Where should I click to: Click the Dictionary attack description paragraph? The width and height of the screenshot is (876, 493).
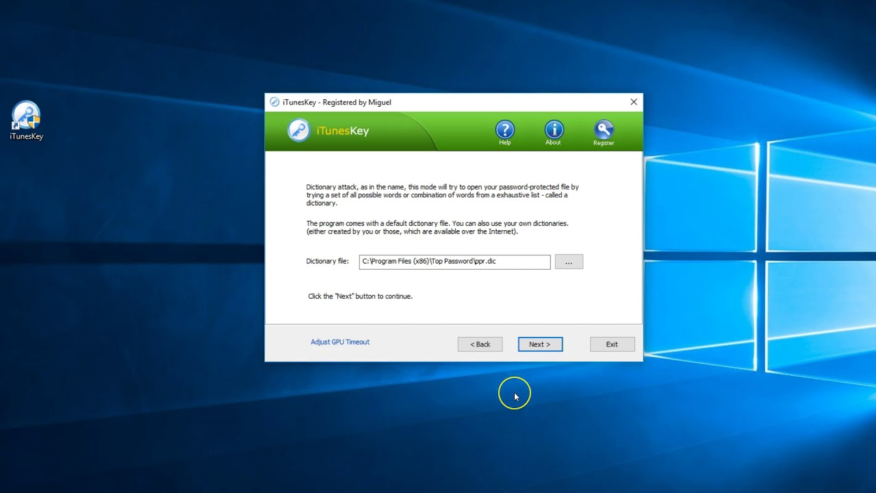[442, 195]
